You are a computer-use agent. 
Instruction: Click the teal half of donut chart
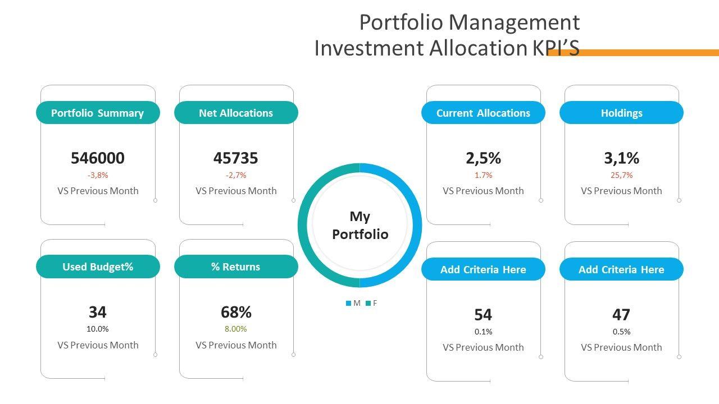[304, 226]
